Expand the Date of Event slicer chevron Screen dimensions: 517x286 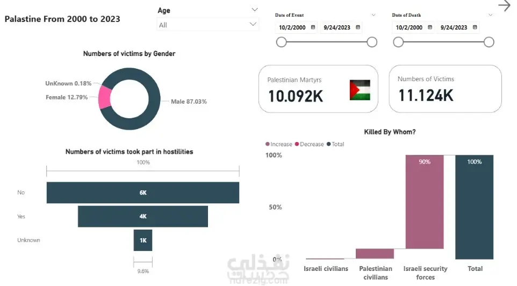(374, 15)
